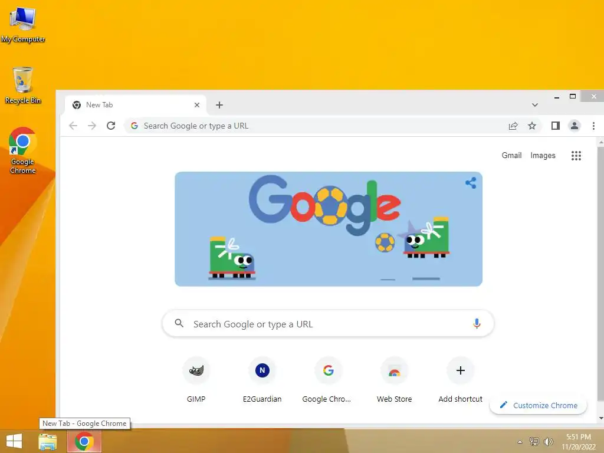
Task: Show hidden system tray icons
Action: [x=520, y=442]
